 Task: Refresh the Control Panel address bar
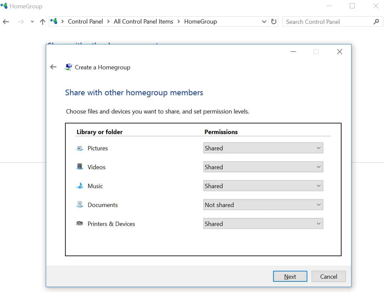pos(274,22)
